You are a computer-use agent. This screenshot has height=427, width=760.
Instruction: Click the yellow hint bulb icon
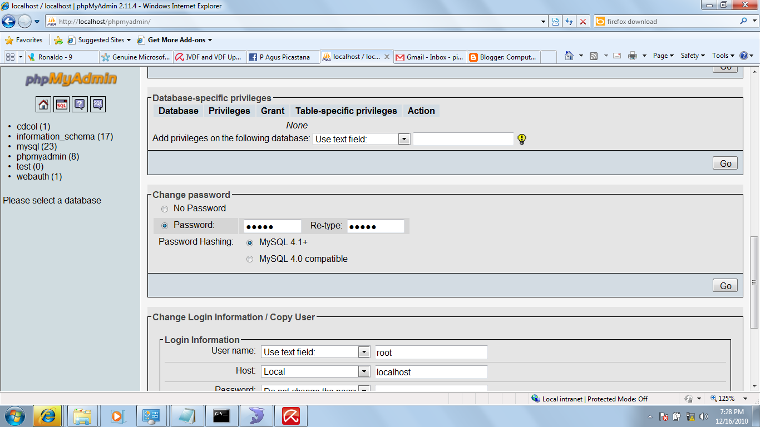pyautogui.click(x=521, y=139)
